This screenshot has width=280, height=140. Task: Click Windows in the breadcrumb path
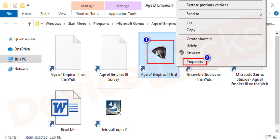tap(53, 24)
